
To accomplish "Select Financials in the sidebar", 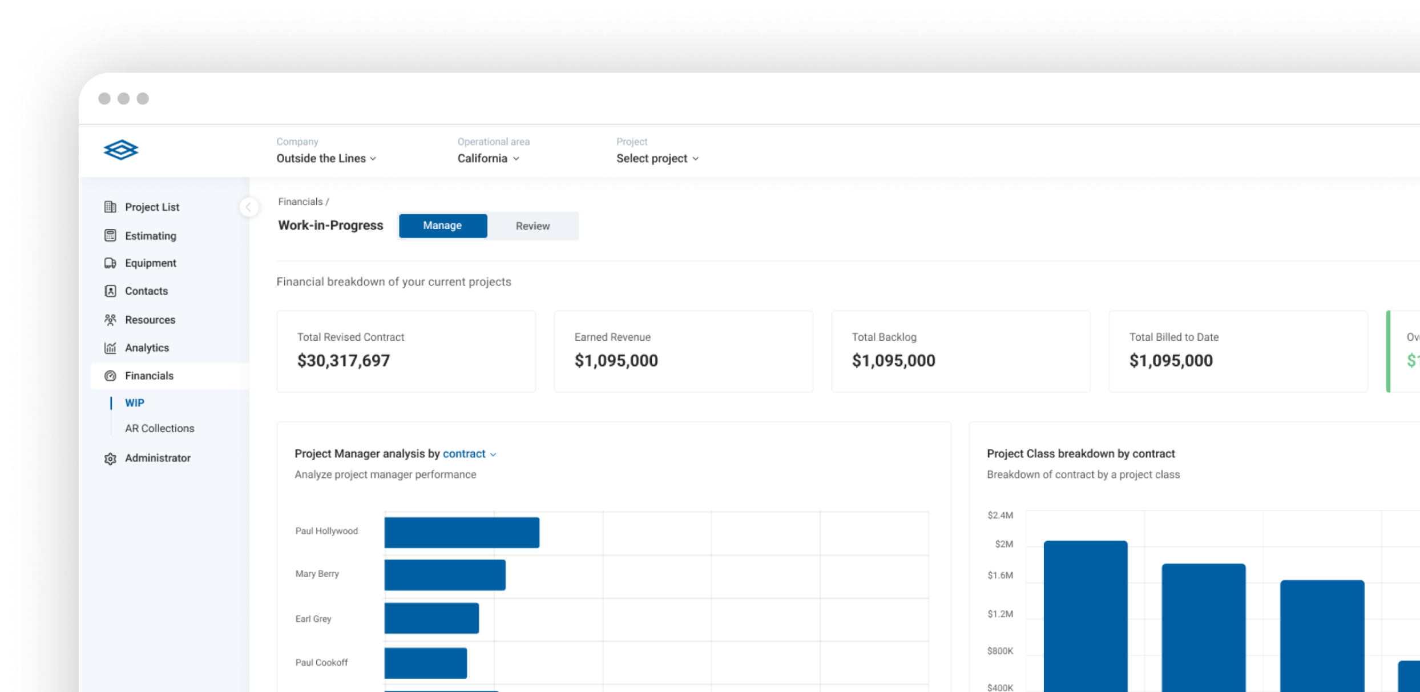I will [x=170, y=376].
